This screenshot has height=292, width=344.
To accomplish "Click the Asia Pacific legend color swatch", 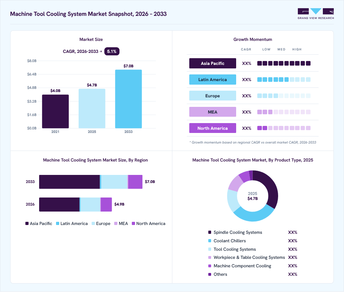I will point(27,224).
